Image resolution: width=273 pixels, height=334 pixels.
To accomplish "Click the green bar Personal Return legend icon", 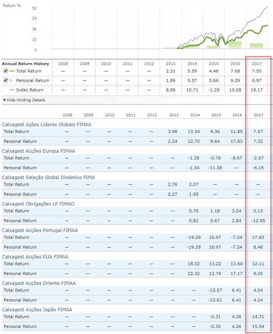I will pos(11,80).
